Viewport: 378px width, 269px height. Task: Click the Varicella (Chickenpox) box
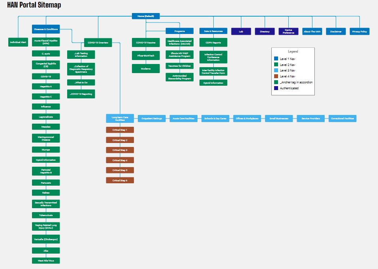(x=46, y=239)
